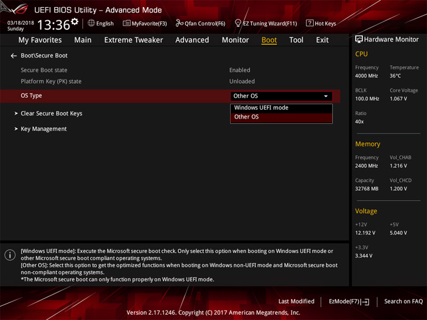
Task: Click the Hot Keys question mark icon
Action: (310, 23)
